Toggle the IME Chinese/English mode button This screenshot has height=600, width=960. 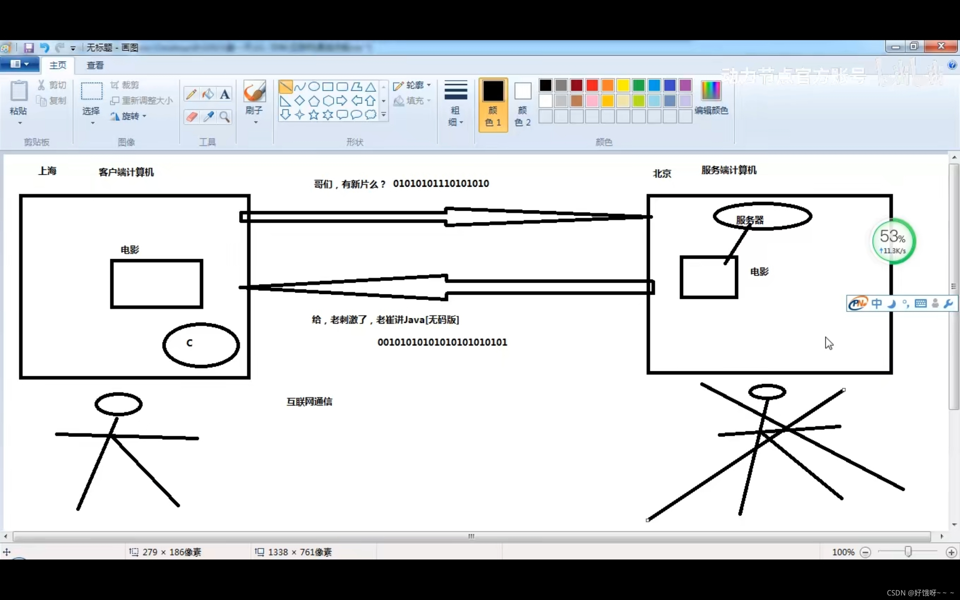pos(877,304)
